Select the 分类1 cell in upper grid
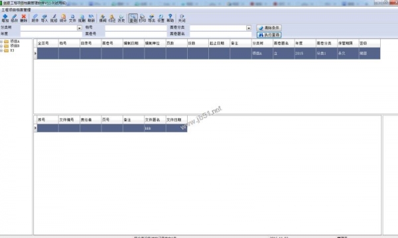The height and width of the screenshot is (238, 398). tap(326, 54)
